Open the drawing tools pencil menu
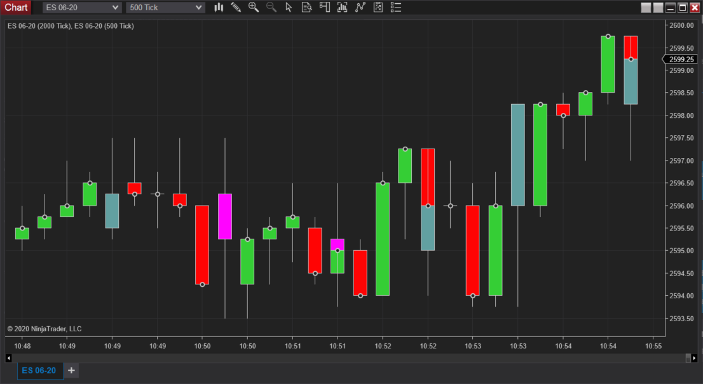 point(236,7)
